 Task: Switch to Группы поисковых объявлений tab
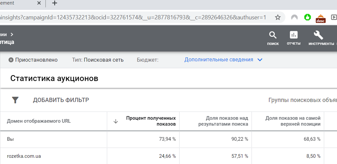[x=302, y=100]
